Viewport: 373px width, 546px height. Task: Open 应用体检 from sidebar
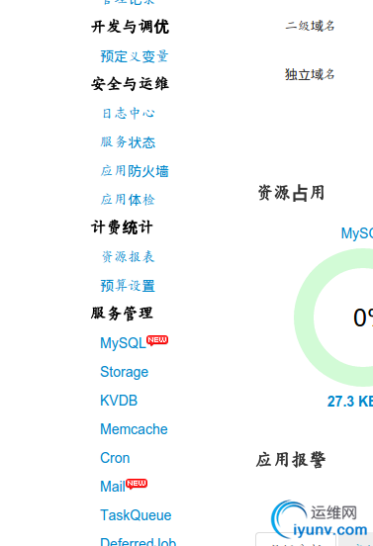128,200
